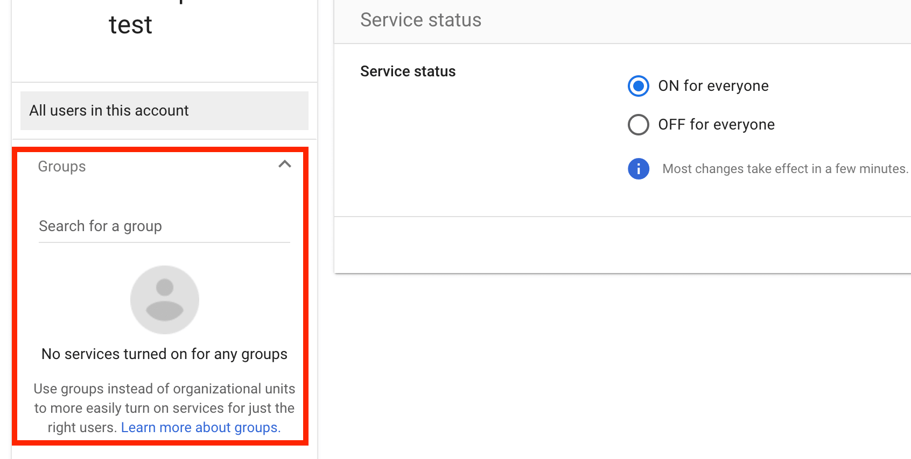
Task: Focus the Search for a group field
Action: pyautogui.click(x=164, y=226)
